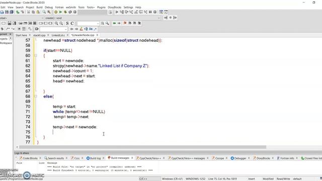
Task: Open Find using the magnifier icon
Action: (x=44, y=12)
